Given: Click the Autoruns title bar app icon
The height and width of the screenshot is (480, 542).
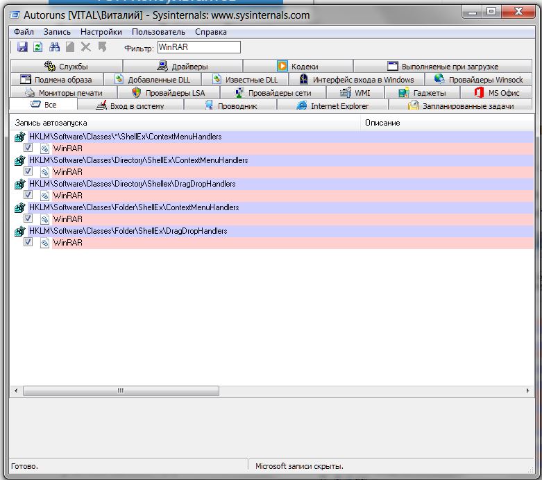Looking at the screenshot, I should 15,15.
